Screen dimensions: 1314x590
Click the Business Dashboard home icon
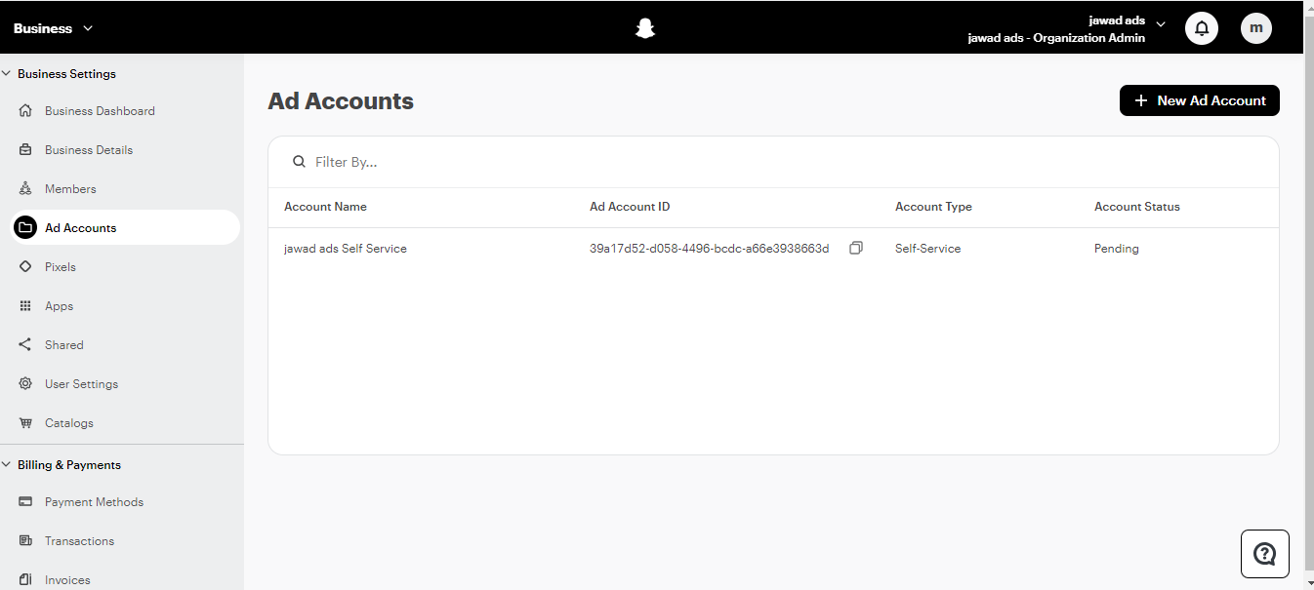[x=26, y=111]
